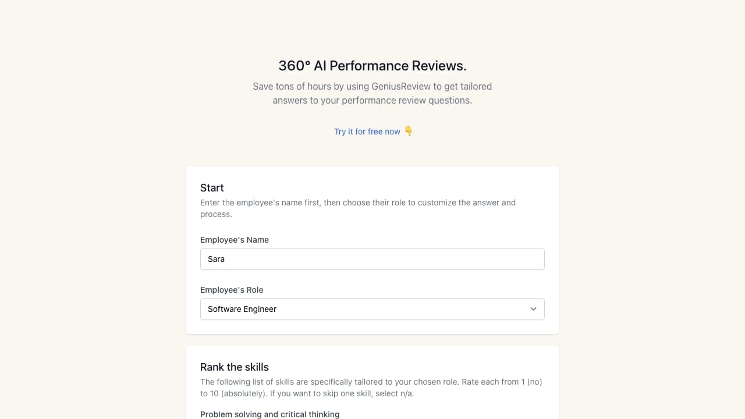
Task: Expand the Software Engineer role combo box
Action: (372, 309)
